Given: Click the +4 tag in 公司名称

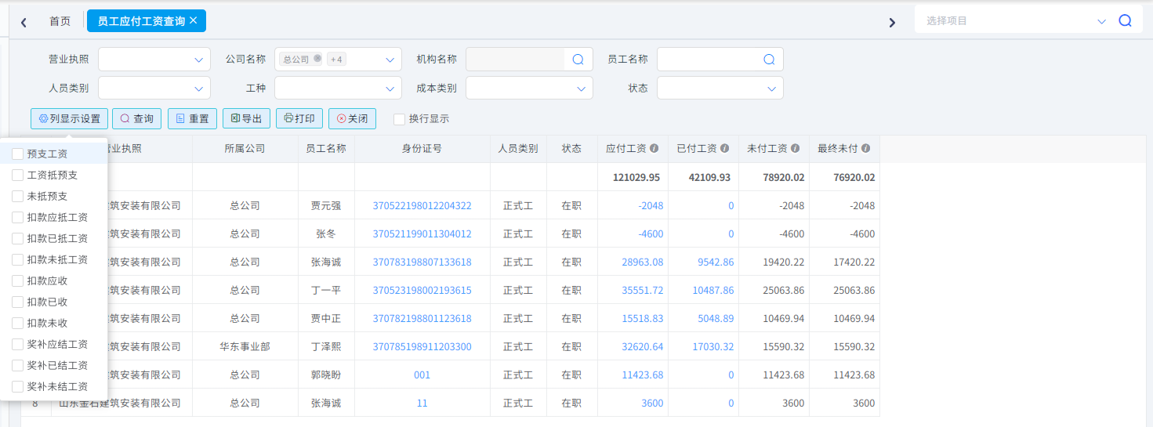Looking at the screenshot, I should [x=336, y=59].
